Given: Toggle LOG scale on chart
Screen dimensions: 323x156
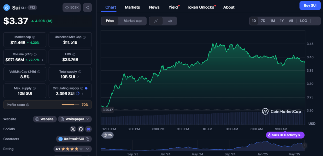Looking at the screenshot, I should coord(303,21).
